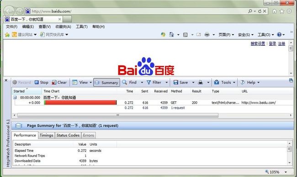Screen dimensions: 297x177
Task: Open the 建议网站 favorites dropdown
Action: pos(24,35)
